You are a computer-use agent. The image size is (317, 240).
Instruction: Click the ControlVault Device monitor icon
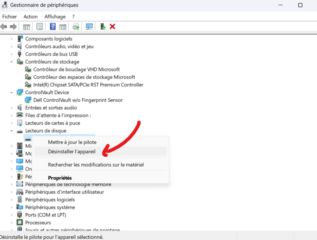[x=20, y=92]
